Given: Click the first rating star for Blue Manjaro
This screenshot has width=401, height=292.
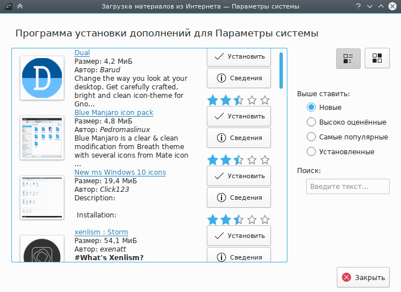Looking at the screenshot, I should click(212, 160).
